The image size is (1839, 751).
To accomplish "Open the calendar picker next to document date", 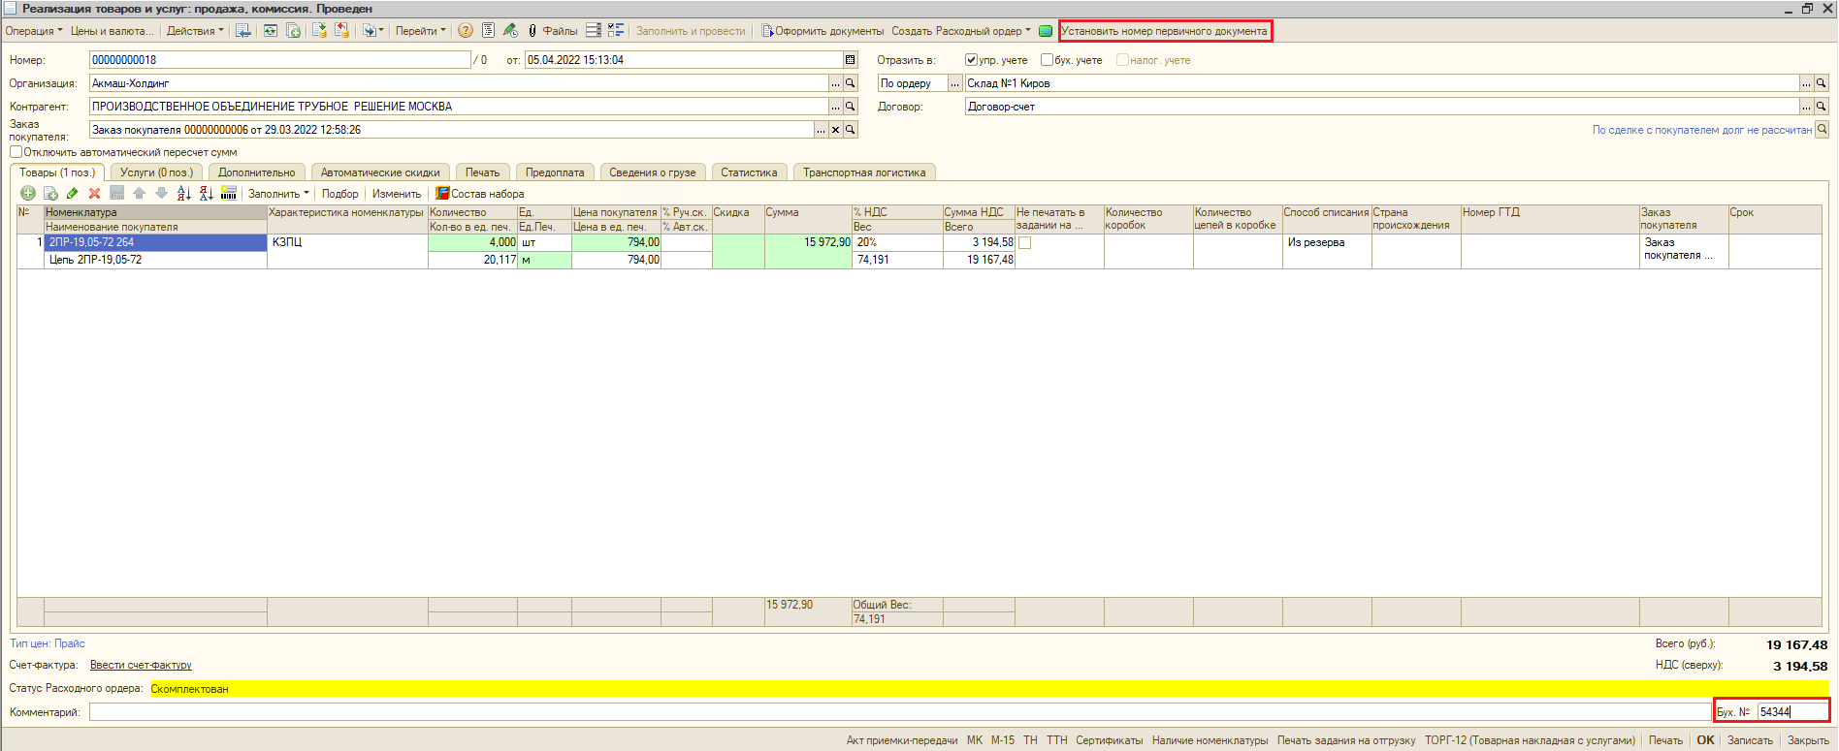I will tap(851, 60).
